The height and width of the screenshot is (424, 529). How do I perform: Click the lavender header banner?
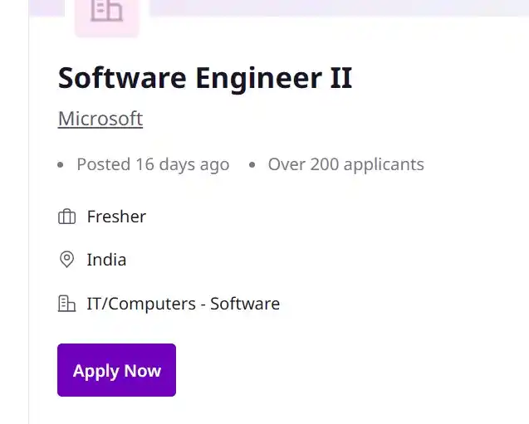[337, 7]
